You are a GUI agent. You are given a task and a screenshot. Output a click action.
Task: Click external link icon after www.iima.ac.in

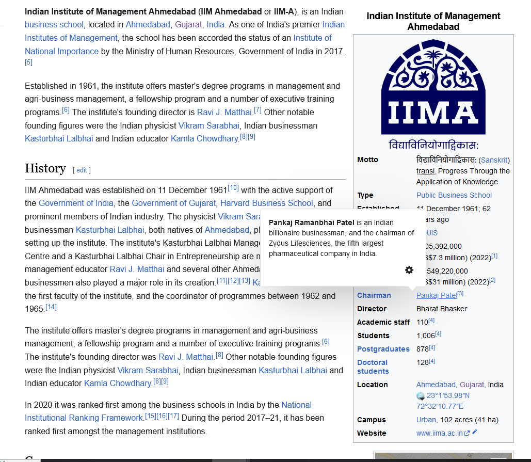tap(467, 433)
